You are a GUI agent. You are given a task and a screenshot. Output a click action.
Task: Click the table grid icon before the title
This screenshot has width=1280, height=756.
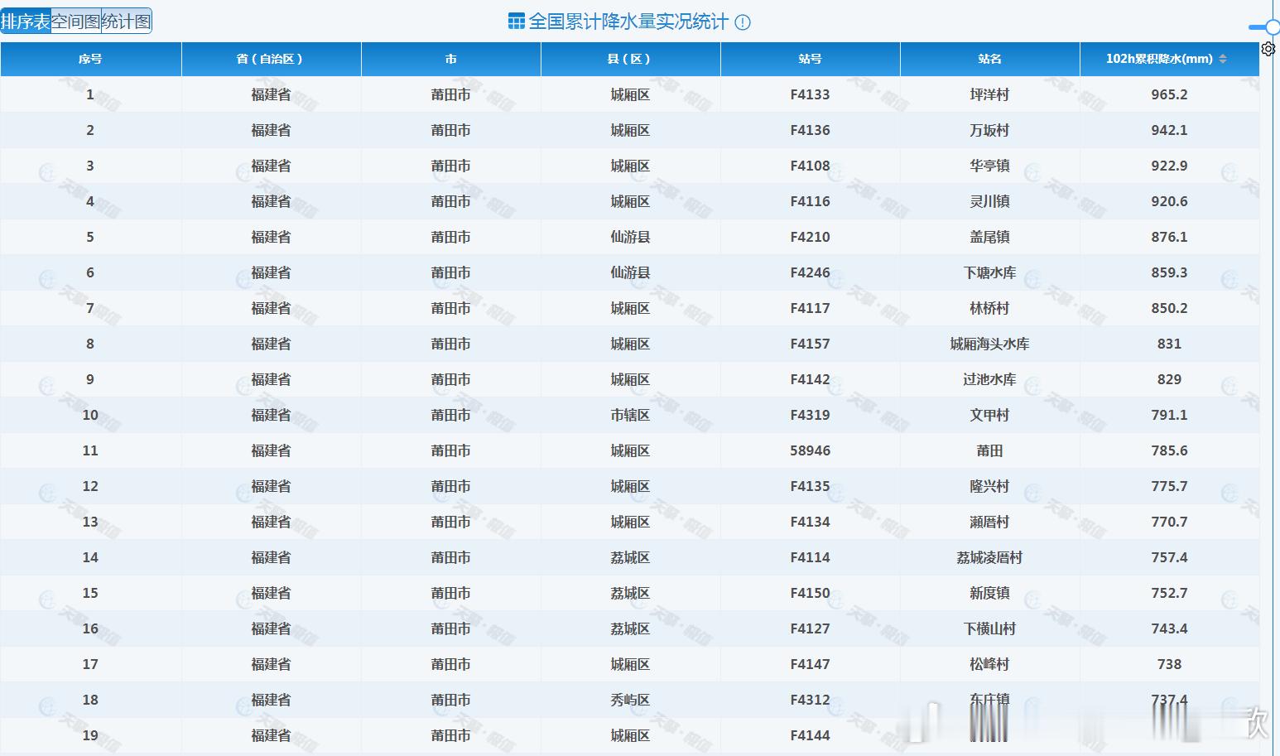[x=517, y=22]
